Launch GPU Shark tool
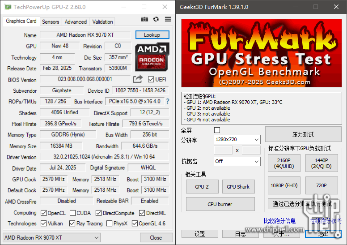This screenshot has width=347, height=245. [x=238, y=187]
